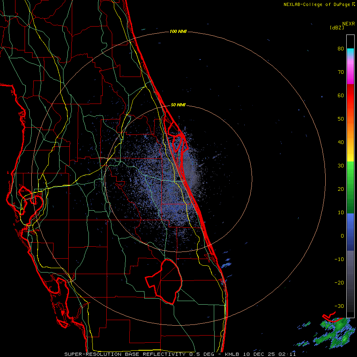Click the cyan top segment of the color bar

click(x=350, y=51)
